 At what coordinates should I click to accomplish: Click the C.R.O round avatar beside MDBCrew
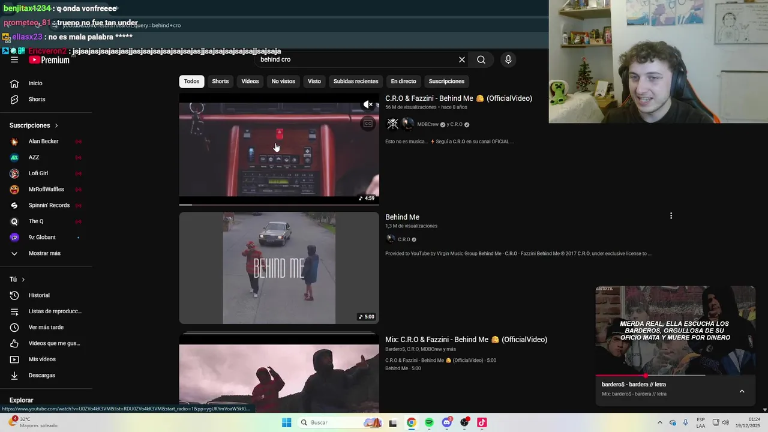408,124
